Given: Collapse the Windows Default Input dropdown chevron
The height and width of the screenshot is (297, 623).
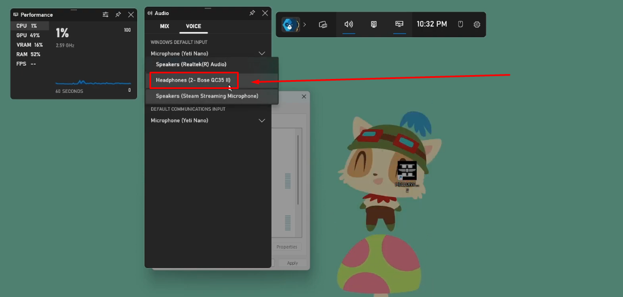Looking at the screenshot, I should [262, 53].
